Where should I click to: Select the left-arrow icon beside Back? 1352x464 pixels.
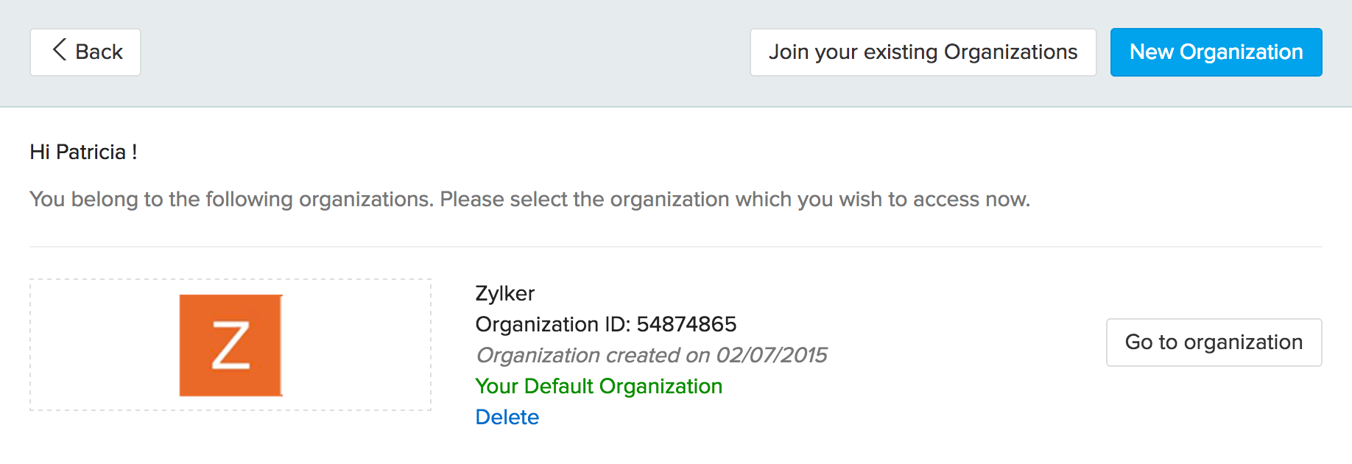(x=60, y=52)
